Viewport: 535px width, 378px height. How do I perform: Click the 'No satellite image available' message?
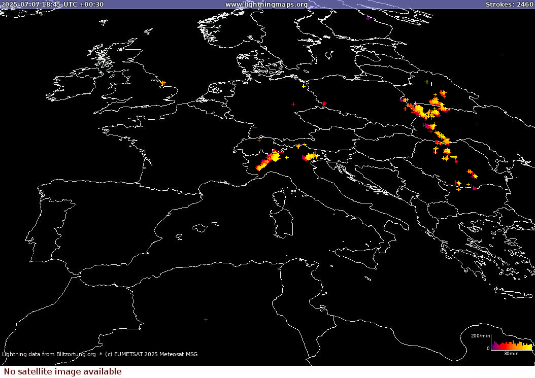click(x=63, y=371)
